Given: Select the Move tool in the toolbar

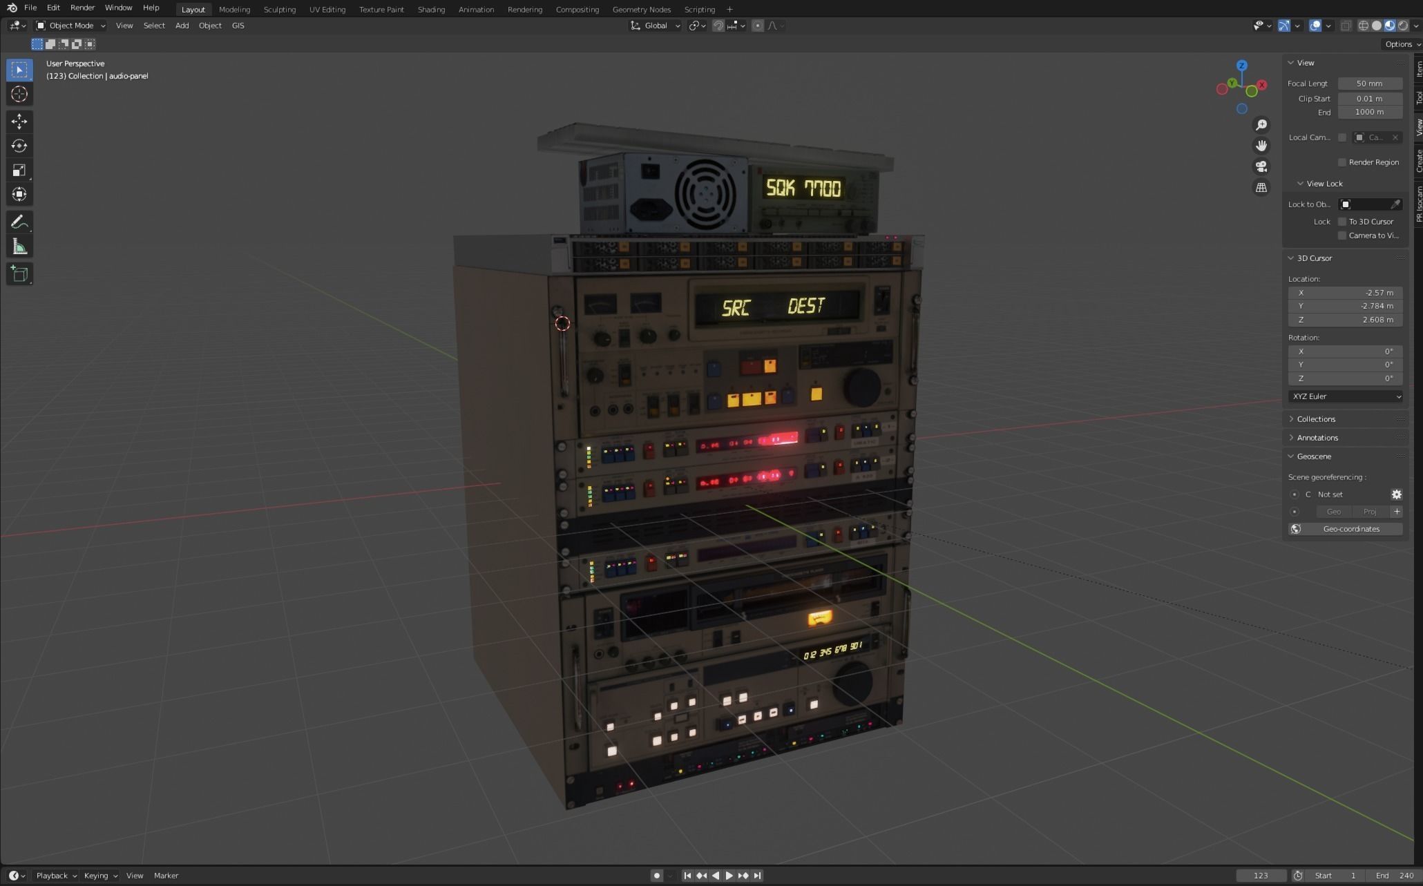Looking at the screenshot, I should pyautogui.click(x=19, y=122).
